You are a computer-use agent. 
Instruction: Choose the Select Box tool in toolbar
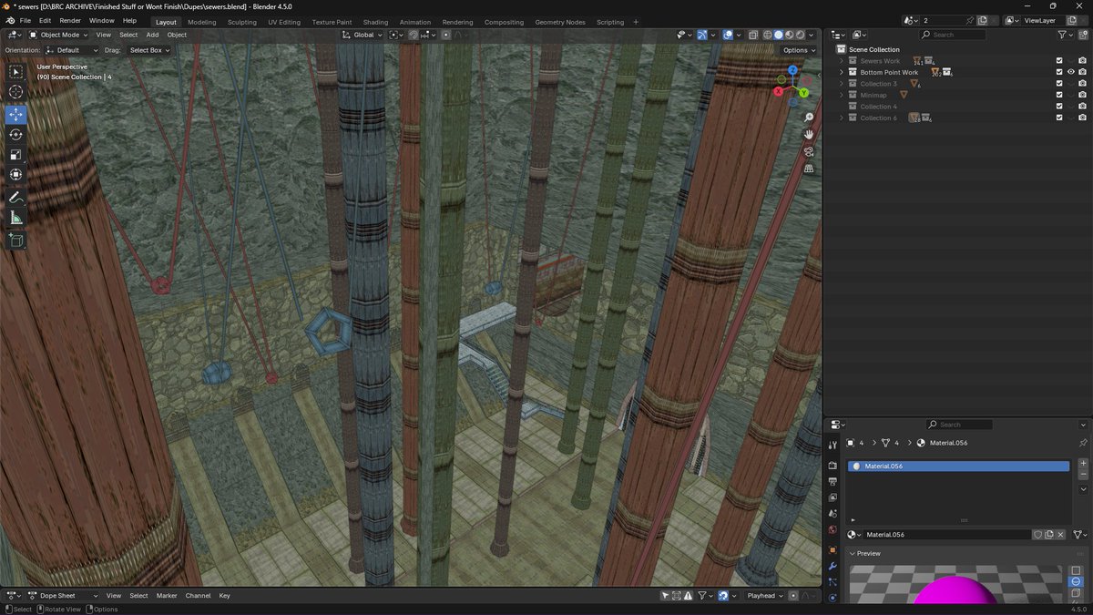point(15,72)
